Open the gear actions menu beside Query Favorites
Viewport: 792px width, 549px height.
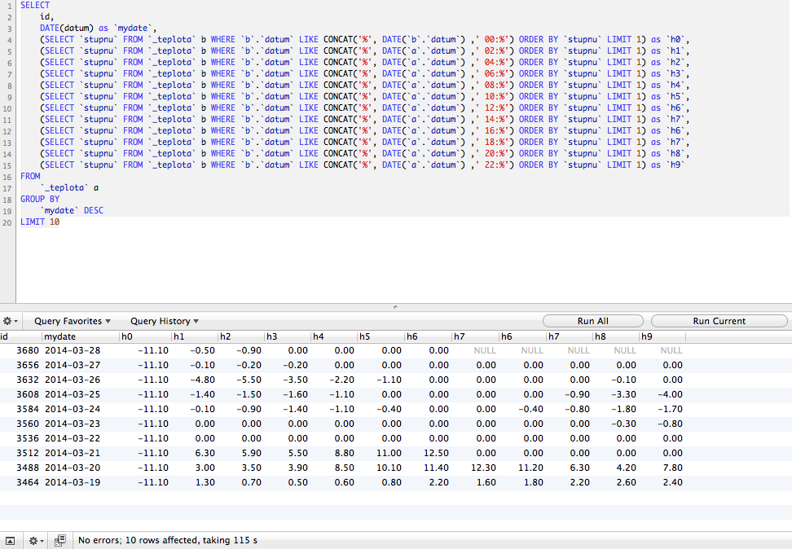(x=10, y=321)
